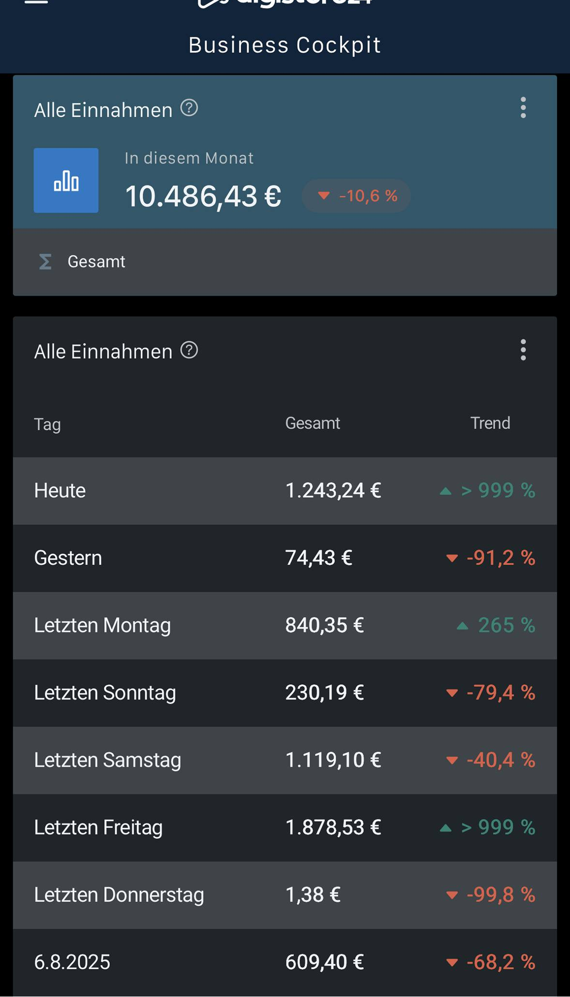This screenshot has height=997, width=570.
Task: Click the monthly total 10.486,43 €
Action: click(203, 196)
